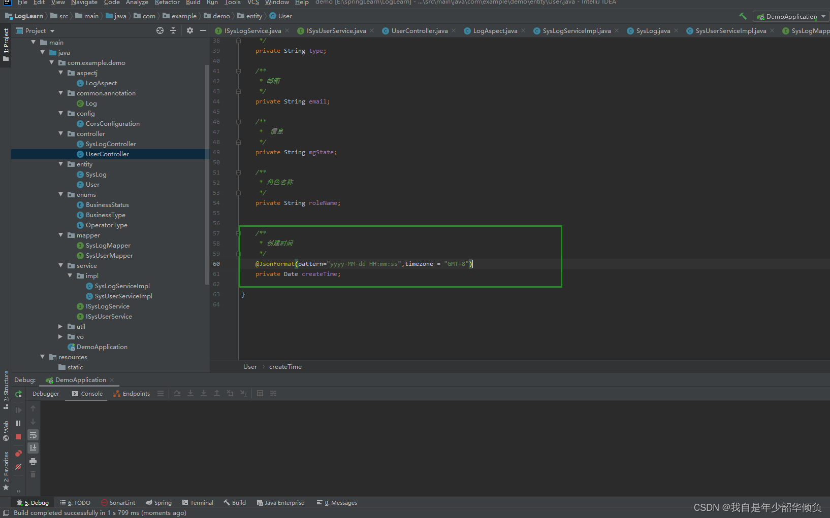Click the Step Out debugger icon

click(x=217, y=393)
